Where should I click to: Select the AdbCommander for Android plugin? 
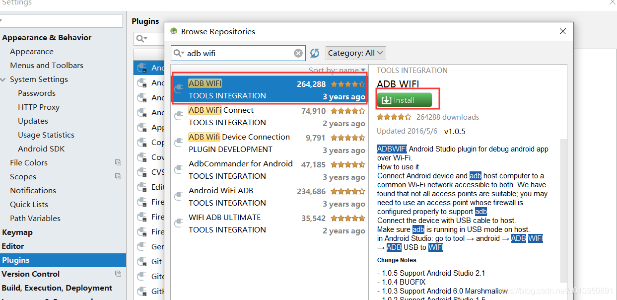click(270, 170)
